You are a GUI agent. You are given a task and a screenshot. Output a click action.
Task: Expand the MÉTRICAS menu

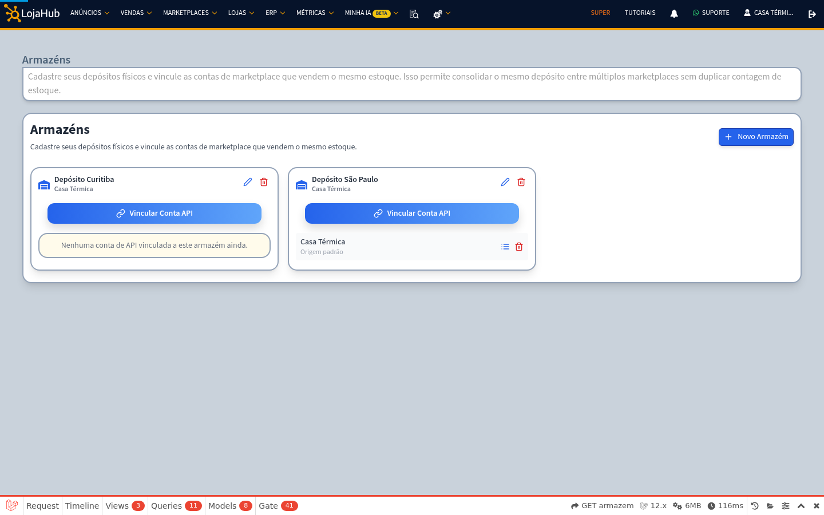pos(315,13)
